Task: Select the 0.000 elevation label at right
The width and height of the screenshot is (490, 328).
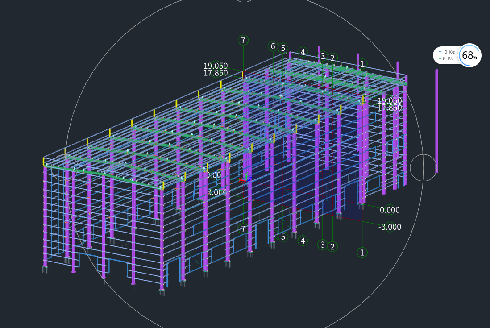Action: click(390, 210)
